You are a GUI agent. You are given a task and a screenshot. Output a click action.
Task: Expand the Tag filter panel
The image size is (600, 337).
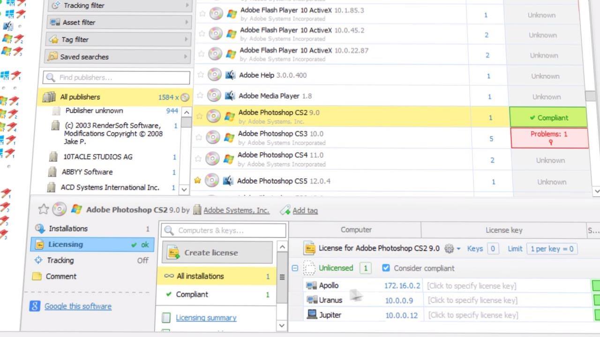click(x=119, y=39)
